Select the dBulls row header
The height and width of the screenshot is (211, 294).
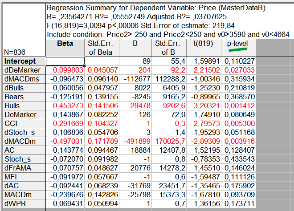pyautogui.click(x=24, y=88)
